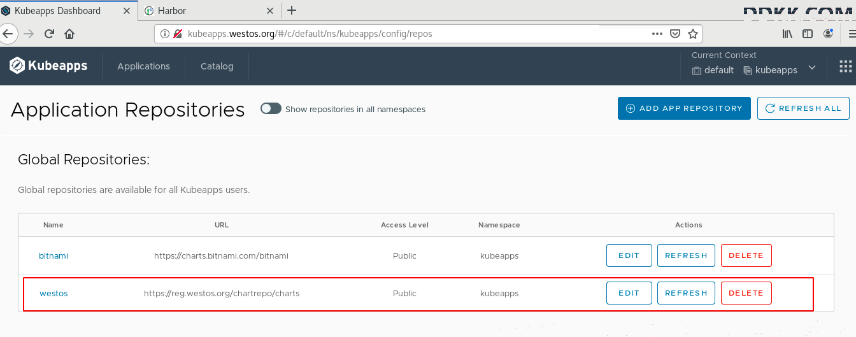Click ADD APP REPOSITORY button
Screen dimensions: 856x337
click(x=684, y=108)
